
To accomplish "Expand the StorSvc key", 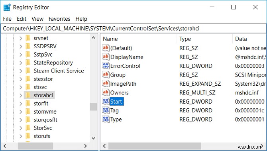I will 21,128.
